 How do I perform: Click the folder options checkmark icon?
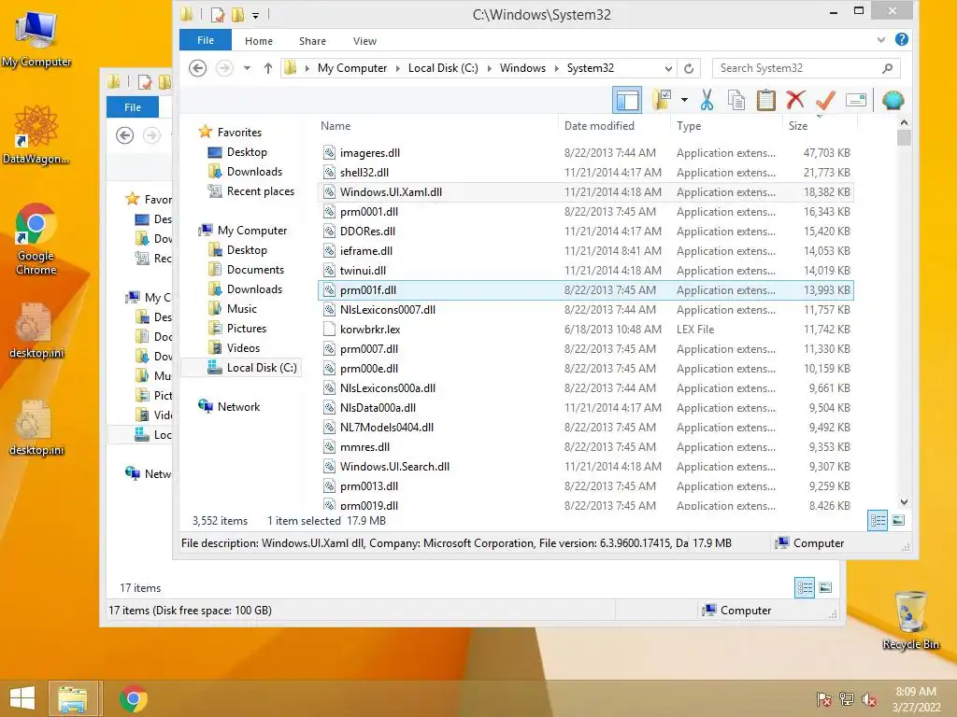[x=662, y=99]
